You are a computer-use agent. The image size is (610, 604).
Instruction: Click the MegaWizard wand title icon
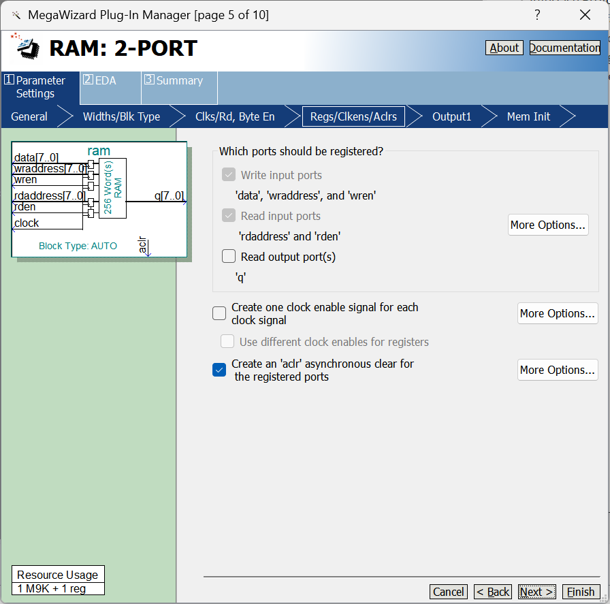(16, 15)
